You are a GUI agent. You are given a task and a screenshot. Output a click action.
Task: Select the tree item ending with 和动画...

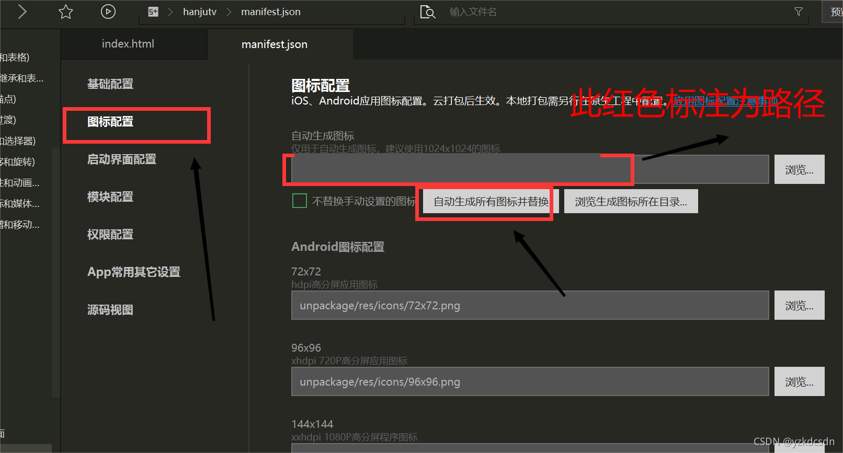pyautogui.click(x=19, y=183)
